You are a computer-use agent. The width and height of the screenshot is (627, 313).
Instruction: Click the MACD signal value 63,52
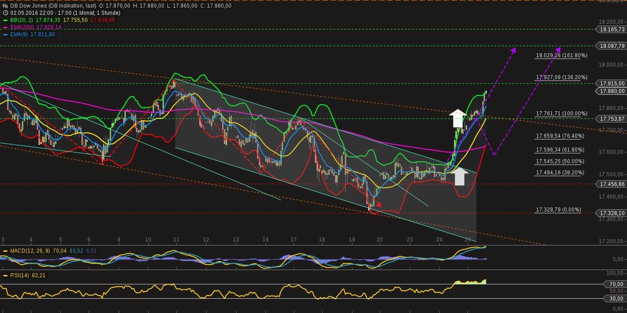(76, 251)
